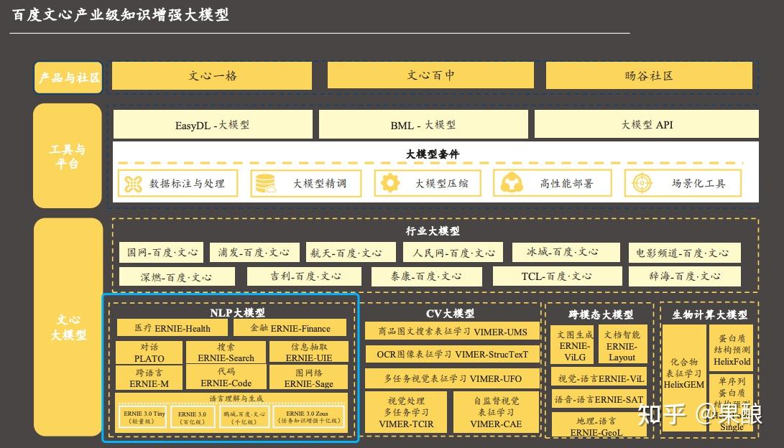The width and height of the screenshot is (784, 448).
Task: Click the database icon beside 大模型精调
Action: [265, 183]
